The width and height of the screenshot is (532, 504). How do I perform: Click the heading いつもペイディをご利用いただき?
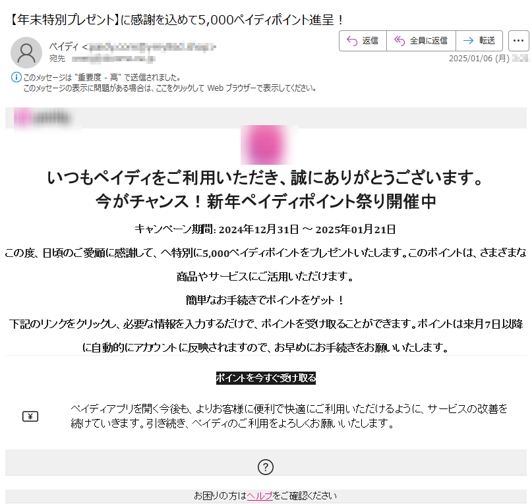[x=266, y=178]
